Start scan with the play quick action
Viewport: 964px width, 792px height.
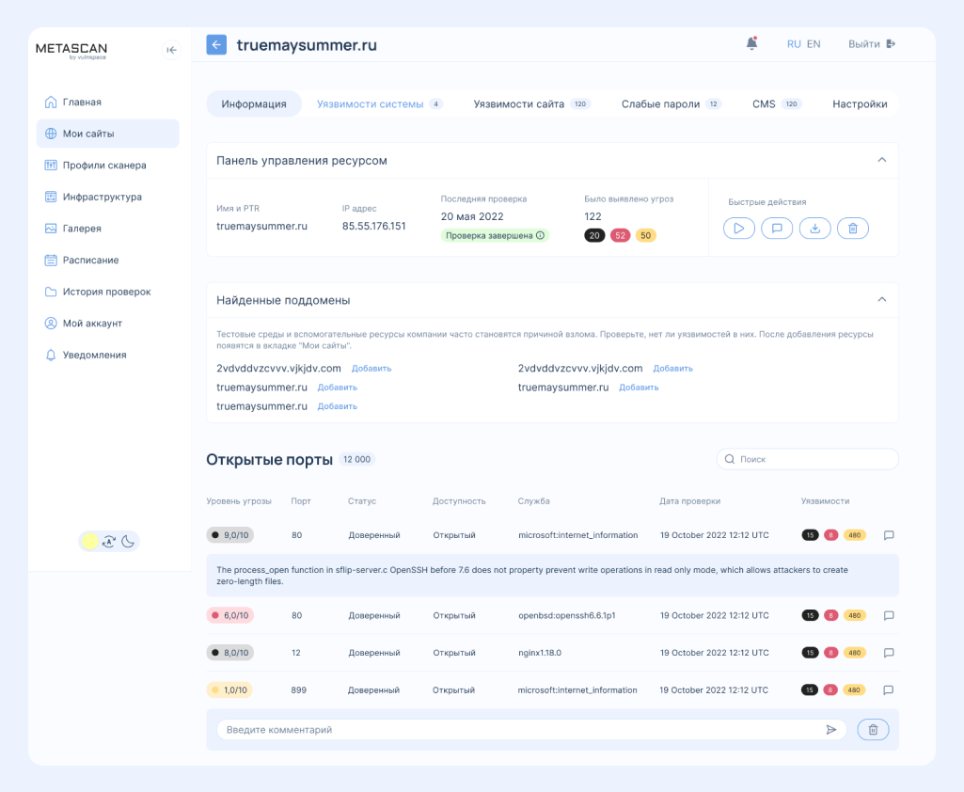click(x=739, y=228)
